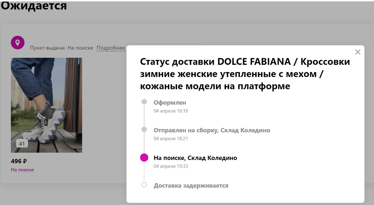This screenshot has width=374, height=205.
Task: Click the Ожидается page heading
Action: [34, 5]
